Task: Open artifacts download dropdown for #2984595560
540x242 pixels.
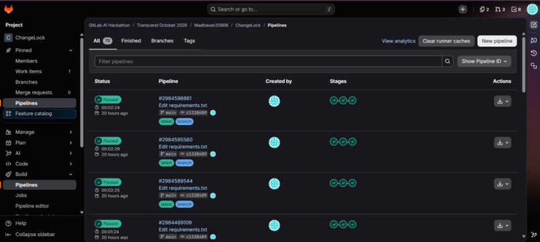Action: pos(502,142)
